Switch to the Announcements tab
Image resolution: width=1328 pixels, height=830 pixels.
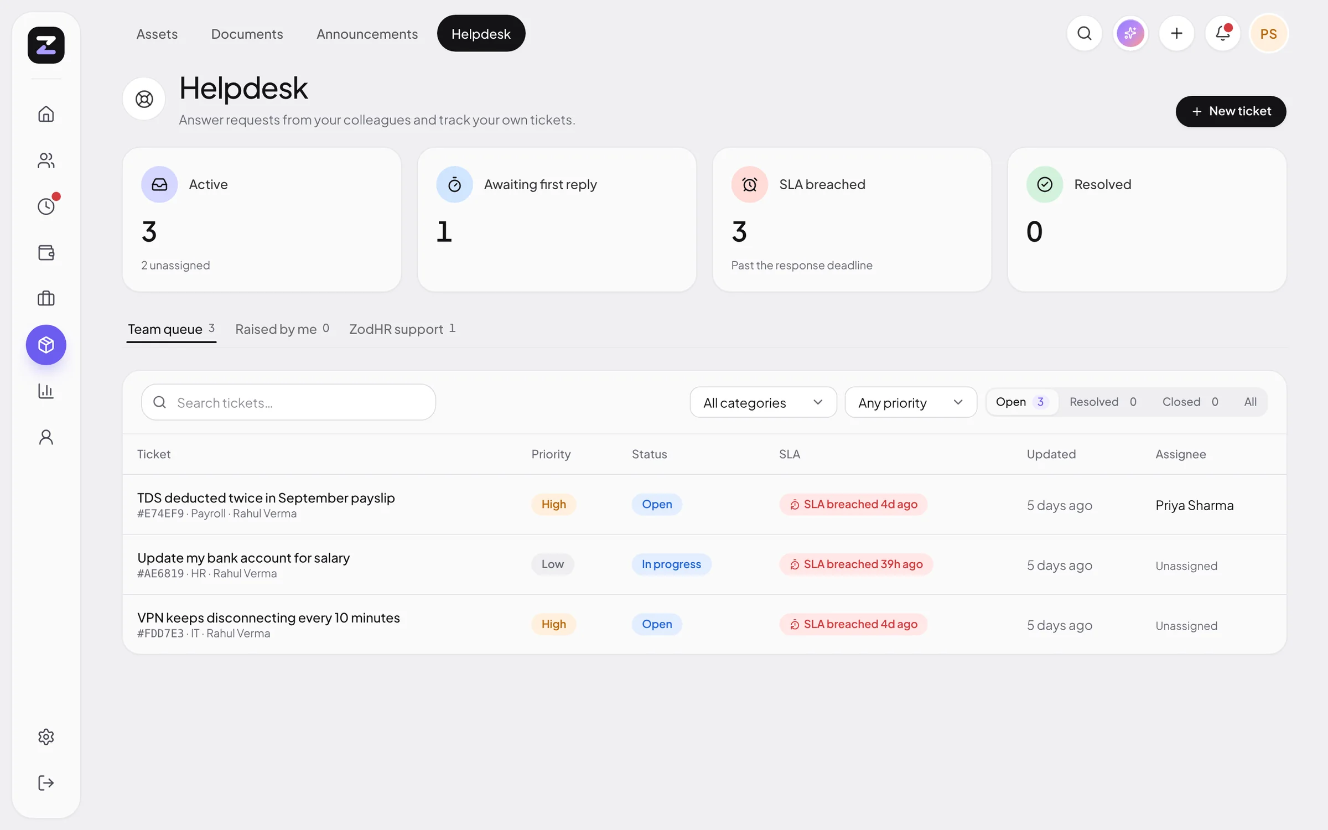click(x=367, y=34)
